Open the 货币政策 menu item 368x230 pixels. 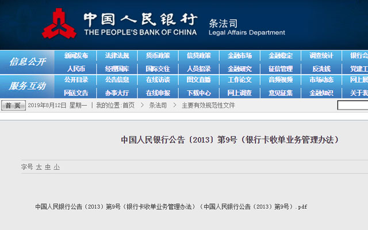tap(158, 56)
